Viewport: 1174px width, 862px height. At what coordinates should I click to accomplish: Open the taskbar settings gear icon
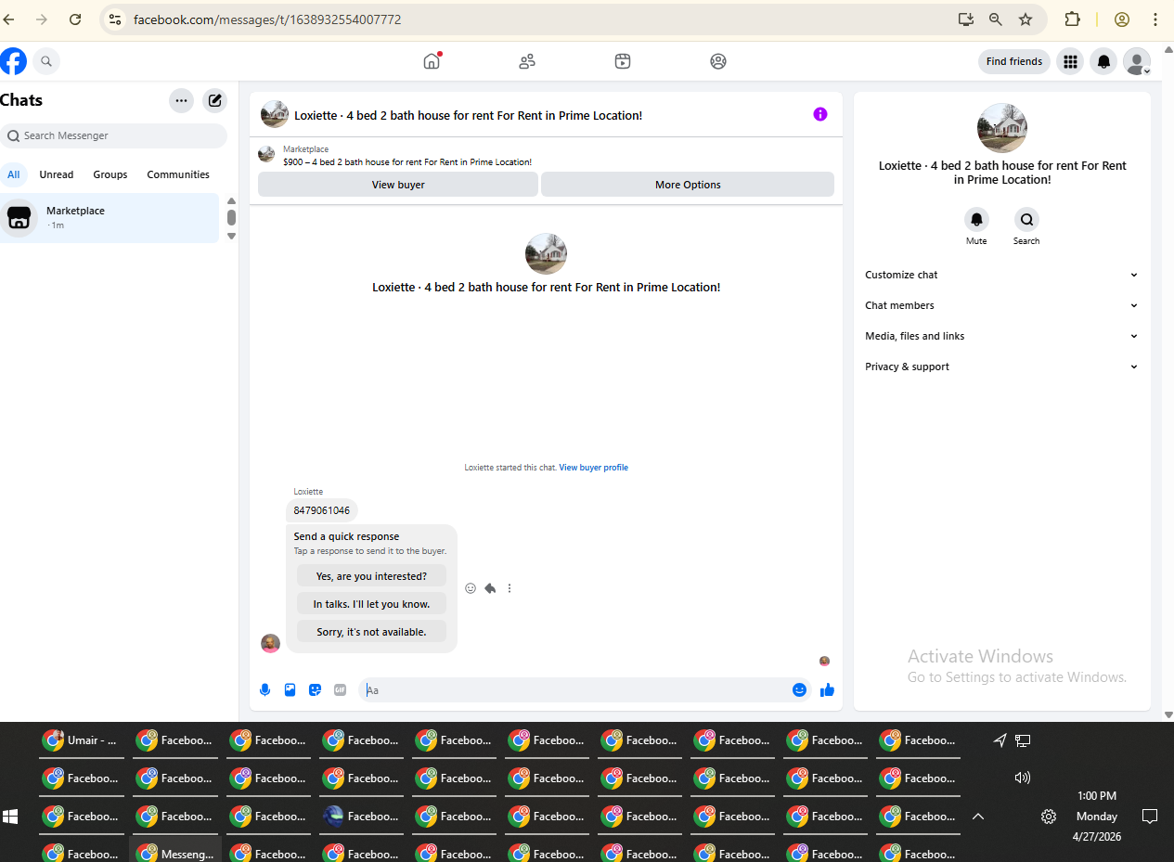pyautogui.click(x=1049, y=817)
